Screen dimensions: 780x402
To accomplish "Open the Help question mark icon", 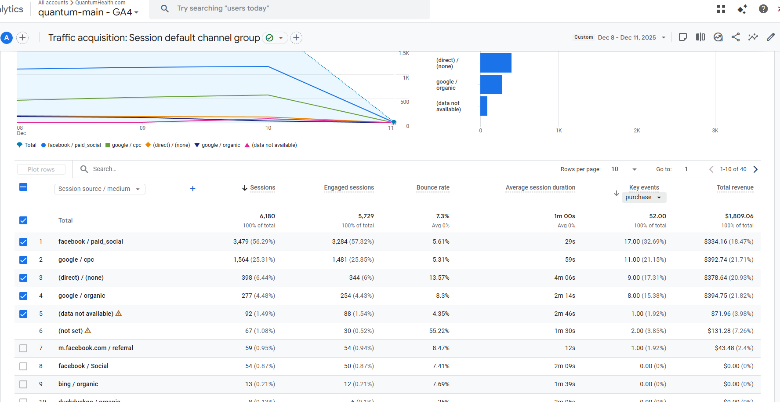I will 763,9.
